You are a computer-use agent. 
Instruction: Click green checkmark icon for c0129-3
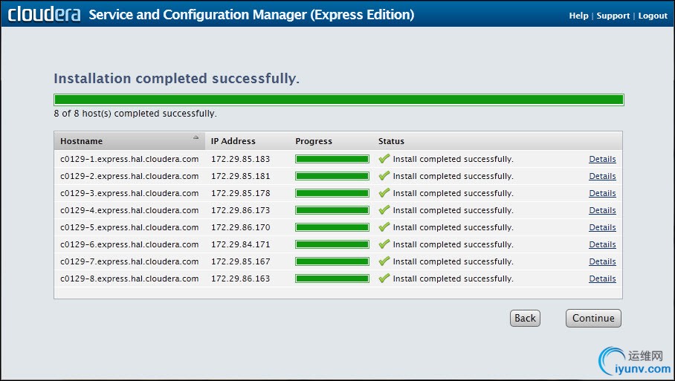tap(384, 192)
